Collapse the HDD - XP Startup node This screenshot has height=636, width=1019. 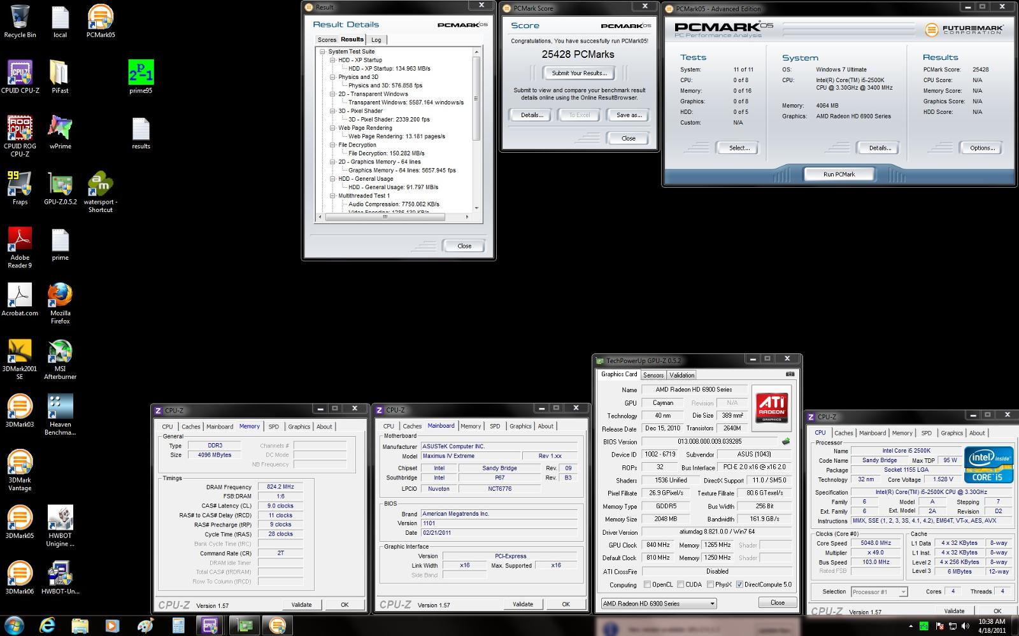(x=332, y=60)
